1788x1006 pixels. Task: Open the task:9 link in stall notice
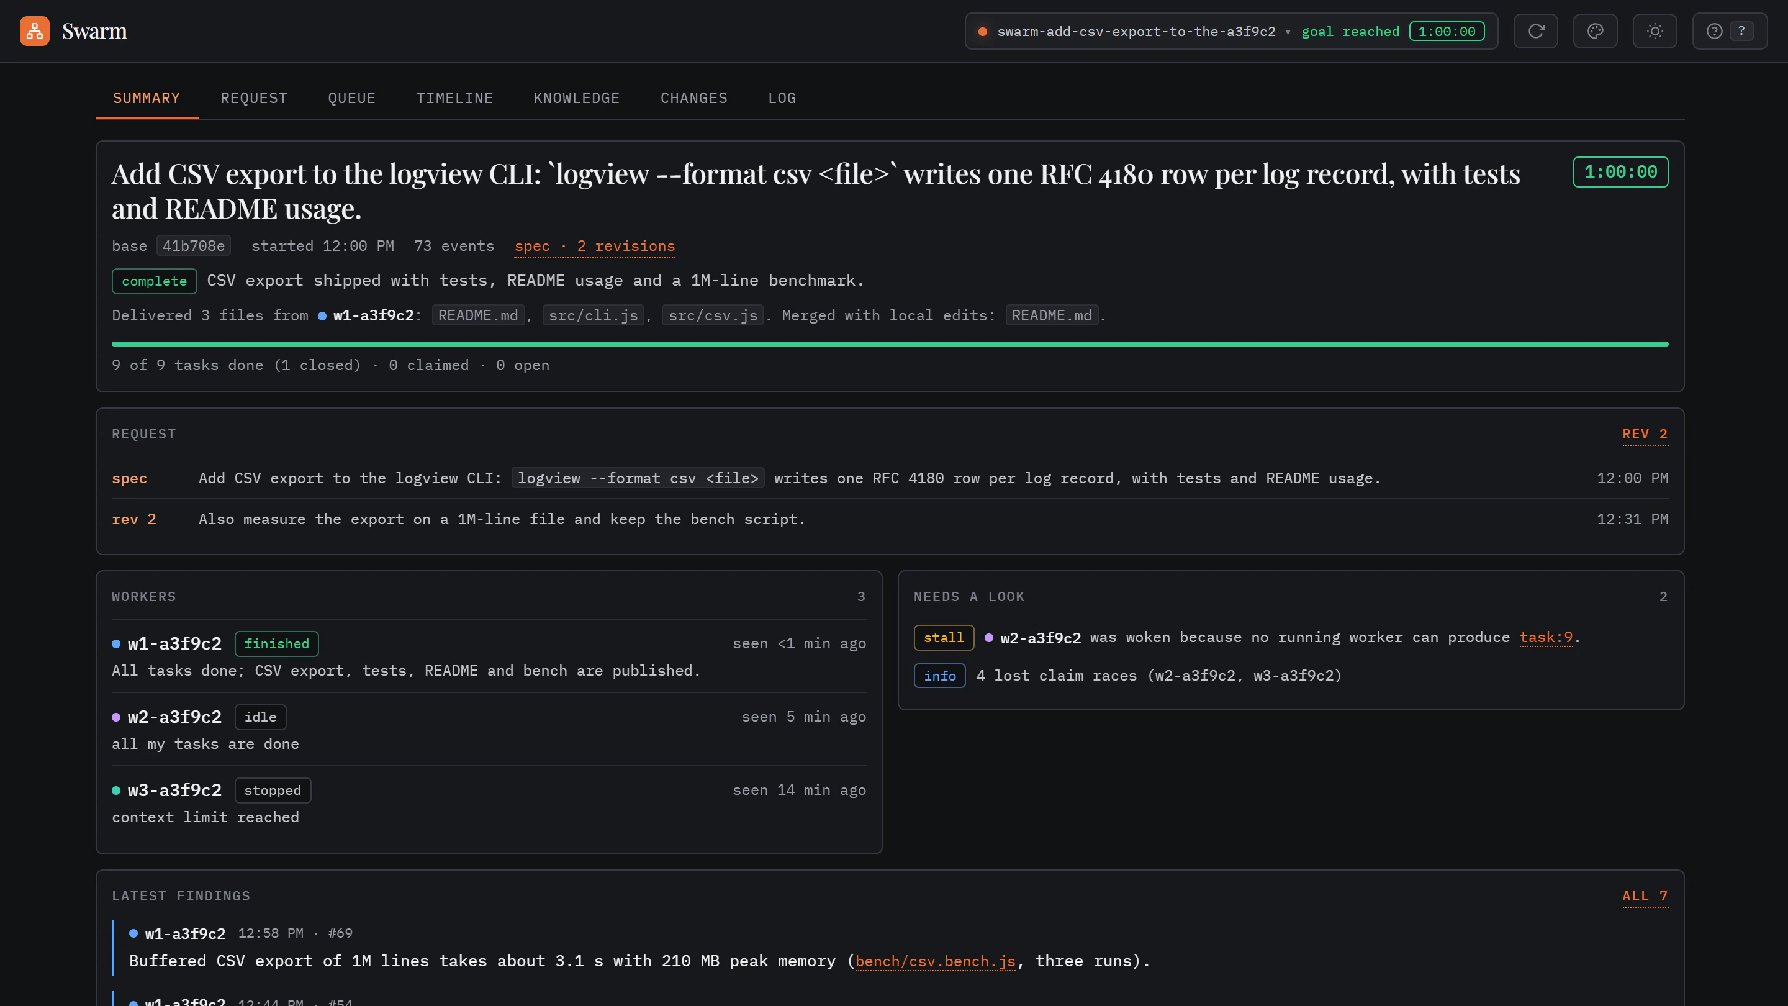click(x=1546, y=637)
